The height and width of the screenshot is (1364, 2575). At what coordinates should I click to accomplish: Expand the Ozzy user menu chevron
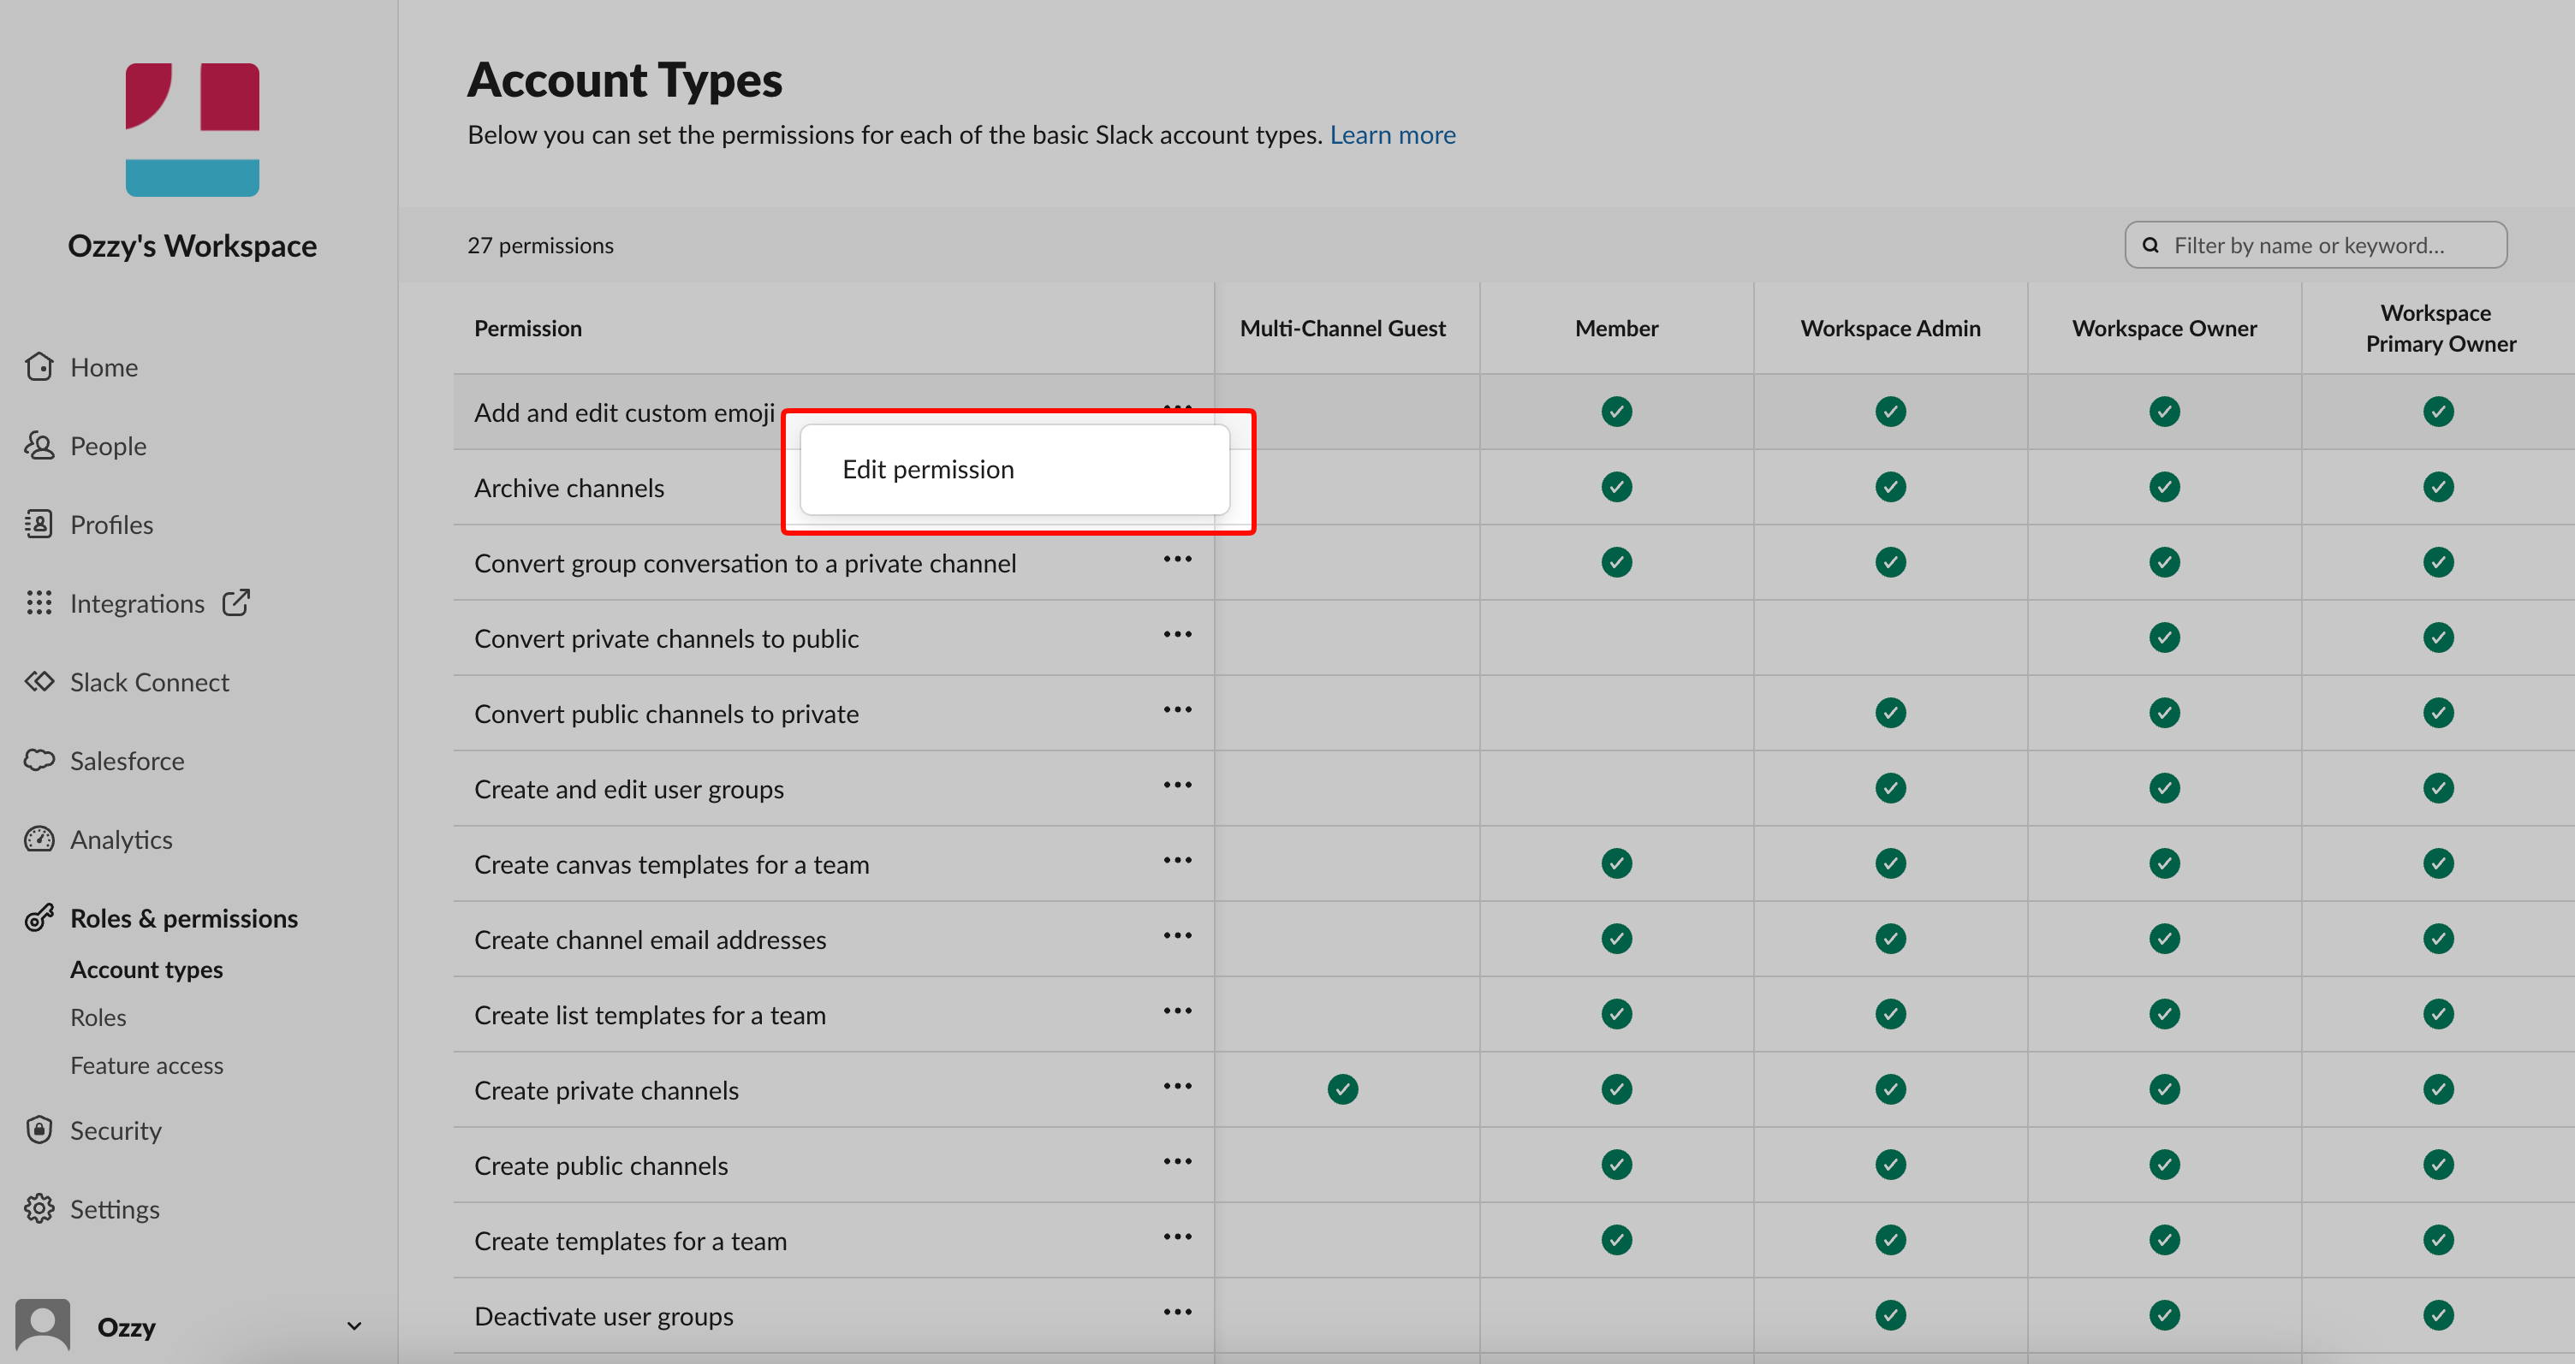click(354, 1326)
